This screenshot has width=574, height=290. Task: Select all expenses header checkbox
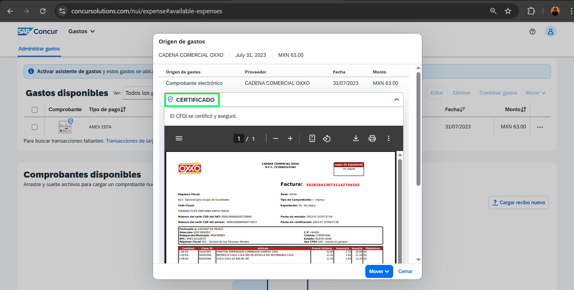point(35,110)
